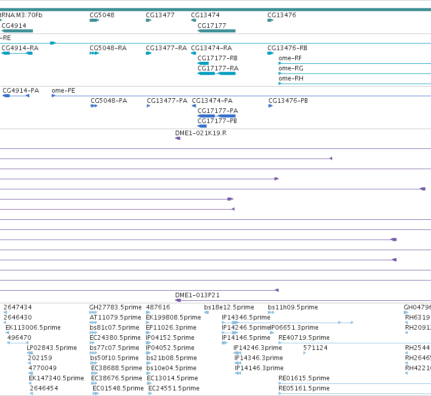Select the CG4914-RA transcript glyph
This screenshot has height=396, width=431.
coord(17,53)
